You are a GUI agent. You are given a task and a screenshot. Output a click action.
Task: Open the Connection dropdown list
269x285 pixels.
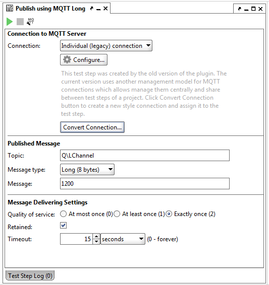point(106,46)
